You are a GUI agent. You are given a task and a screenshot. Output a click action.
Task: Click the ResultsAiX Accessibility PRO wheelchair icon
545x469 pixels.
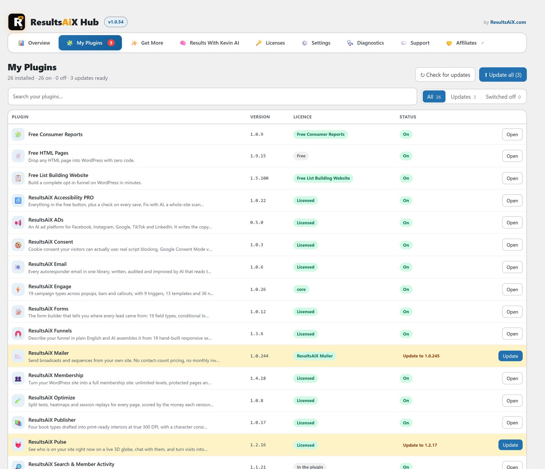coord(18,200)
